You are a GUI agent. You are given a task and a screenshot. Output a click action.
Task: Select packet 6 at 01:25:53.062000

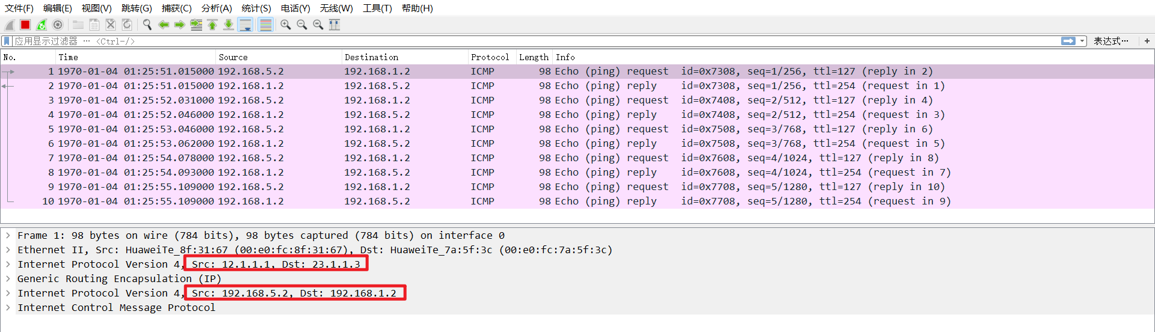(577, 143)
